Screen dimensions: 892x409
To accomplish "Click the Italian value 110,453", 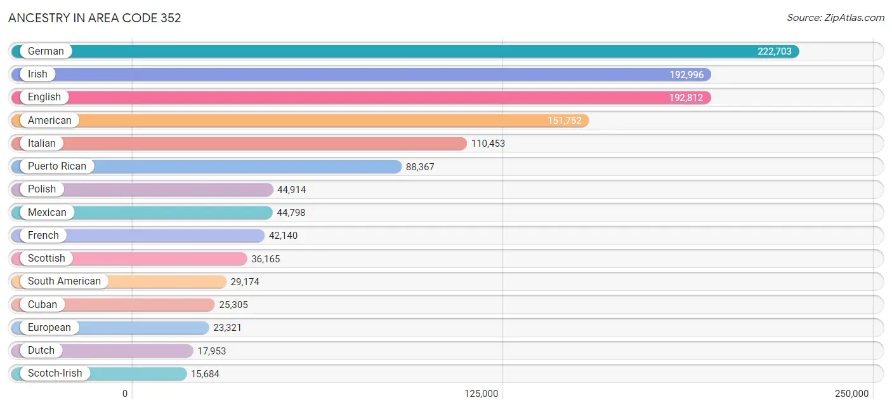I will (488, 144).
